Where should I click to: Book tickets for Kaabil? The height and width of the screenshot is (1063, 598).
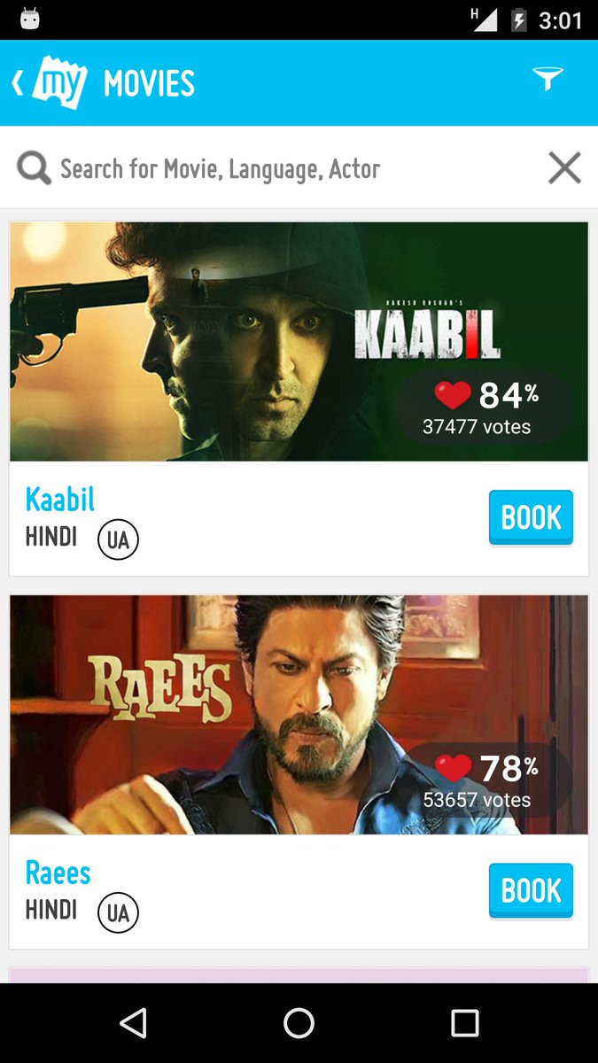[x=531, y=517]
